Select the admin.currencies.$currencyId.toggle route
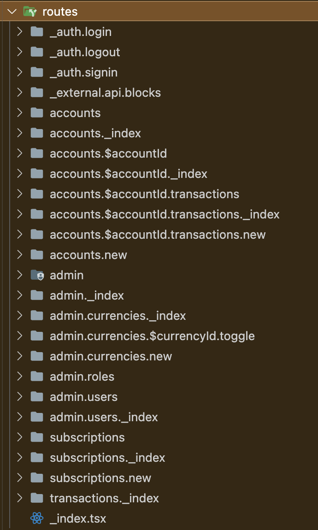 pyautogui.click(x=152, y=336)
